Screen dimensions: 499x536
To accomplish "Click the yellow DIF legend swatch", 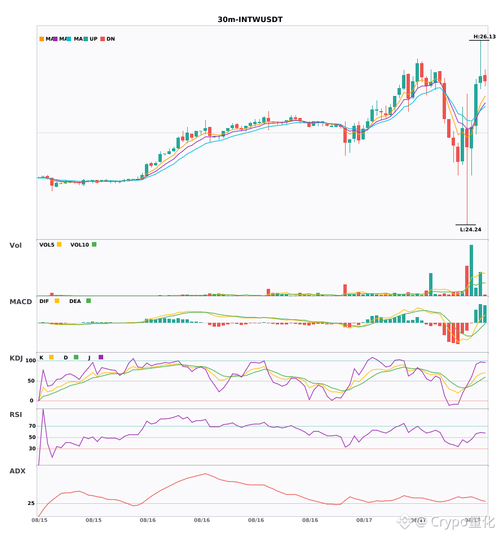I will [x=57, y=301].
